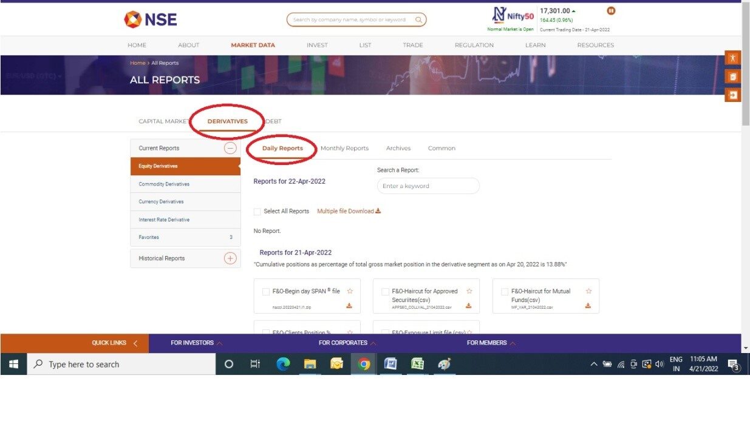Select the Daily Reports tab
750x421 pixels.
pos(282,149)
